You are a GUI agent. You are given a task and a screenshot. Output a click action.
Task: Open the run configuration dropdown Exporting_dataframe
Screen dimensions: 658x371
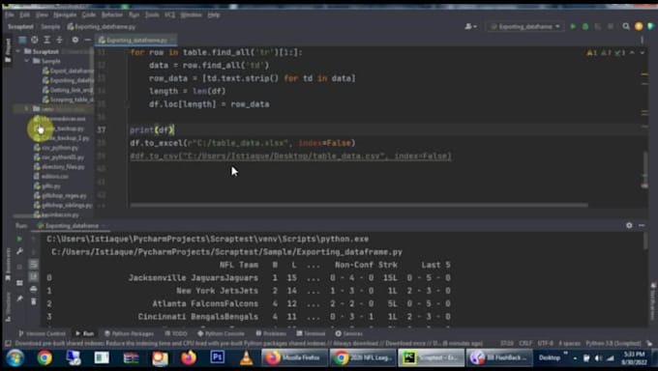pos(525,26)
